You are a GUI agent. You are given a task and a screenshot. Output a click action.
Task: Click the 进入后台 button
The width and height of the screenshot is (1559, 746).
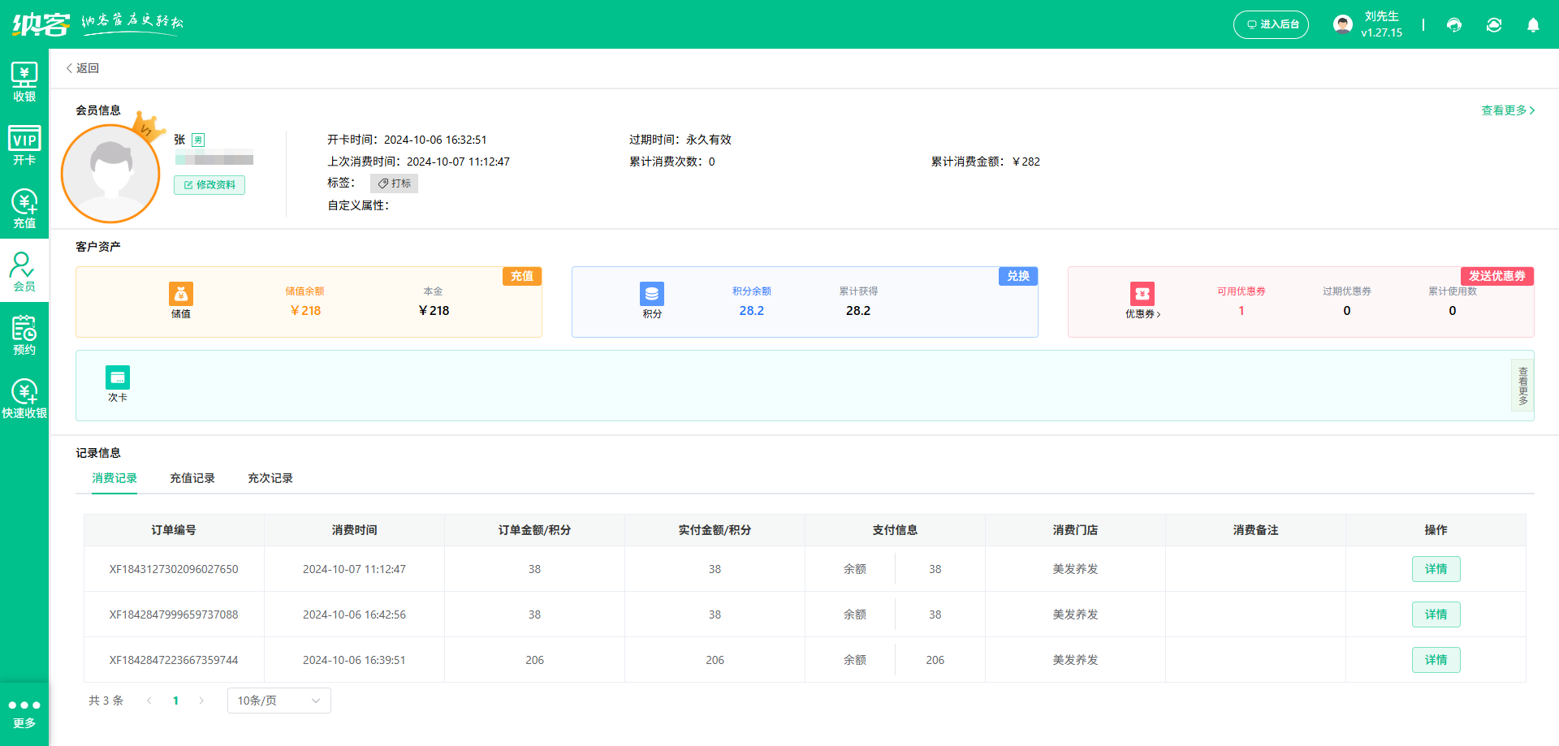click(x=1271, y=25)
